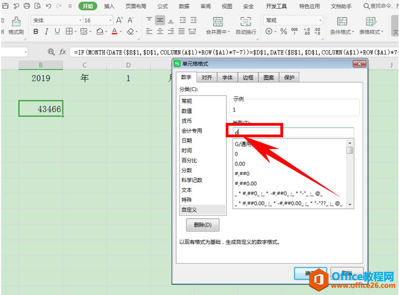Open the 数据 (Data) ribbon tab
Image resolution: width=399 pixels, height=295 pixels.
click(x=184, y=6)
